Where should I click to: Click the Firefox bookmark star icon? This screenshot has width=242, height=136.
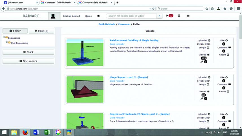coord(207,9)
